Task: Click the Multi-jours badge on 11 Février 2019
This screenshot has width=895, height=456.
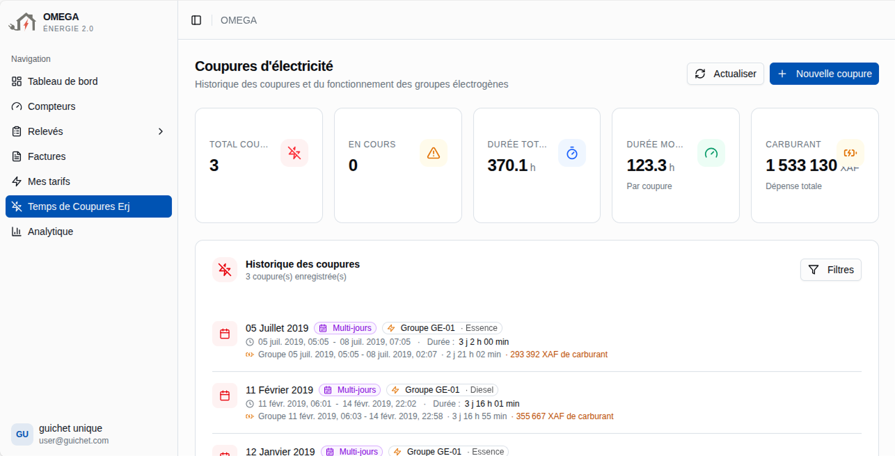Action: 350,390
